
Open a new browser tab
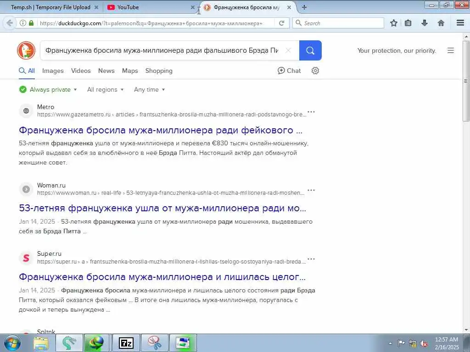[304, 7]
